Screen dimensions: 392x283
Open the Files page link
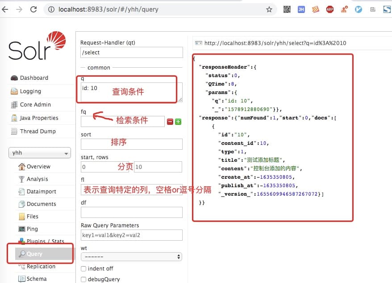click(x=33, y=216)
